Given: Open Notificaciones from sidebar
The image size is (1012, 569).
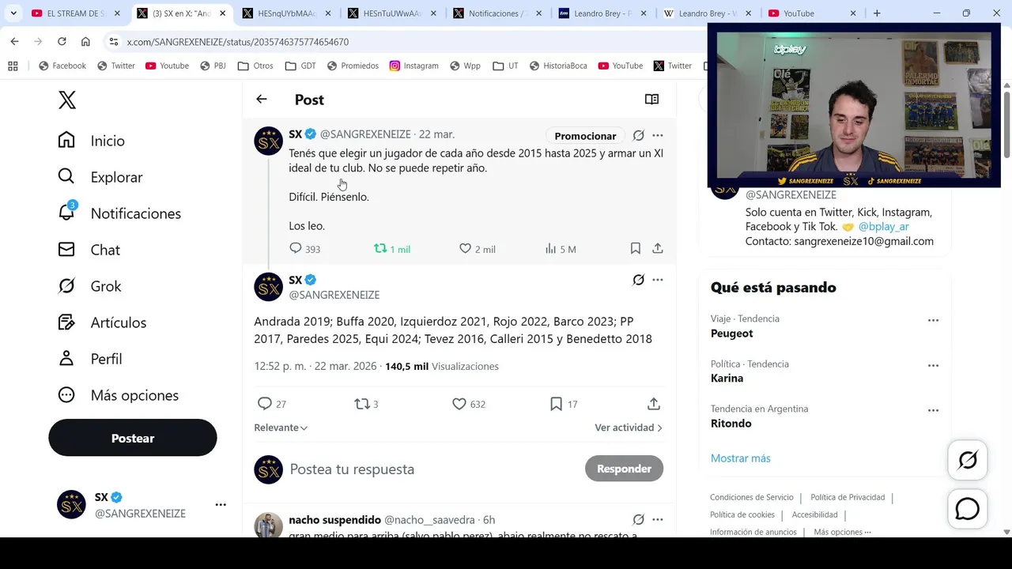Looking at the screenshot, I should pyautogui.click(x=119, y=213).
